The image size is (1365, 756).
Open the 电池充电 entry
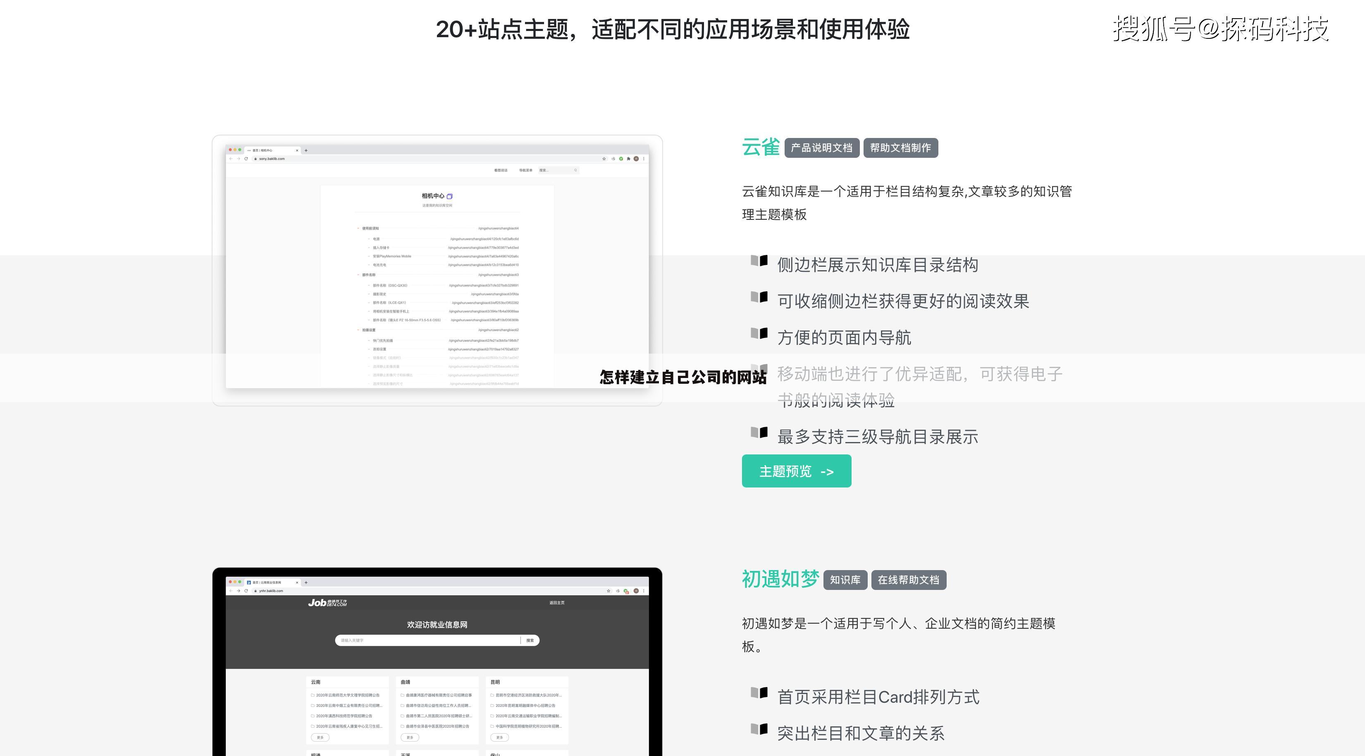coord(379,265)
